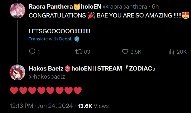
Task: Click the cat emoji in Raora's name
Action: (x=77, y=7)
